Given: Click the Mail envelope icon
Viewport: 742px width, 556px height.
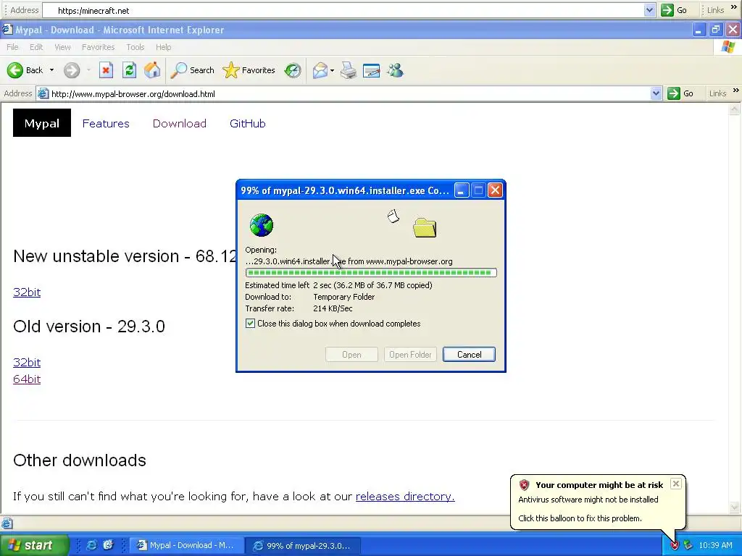Looking at the screenshot, I should click(x=320, y=70).
